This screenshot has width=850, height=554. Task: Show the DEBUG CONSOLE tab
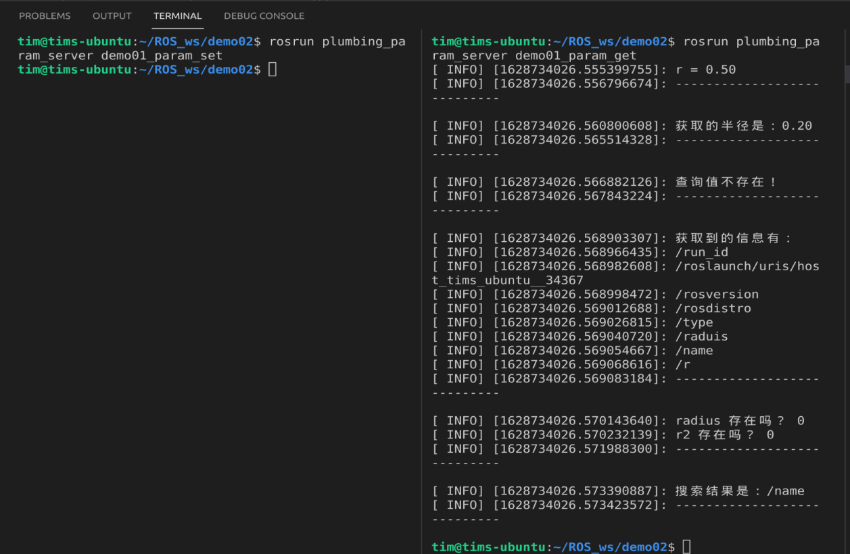pos(264,16)
